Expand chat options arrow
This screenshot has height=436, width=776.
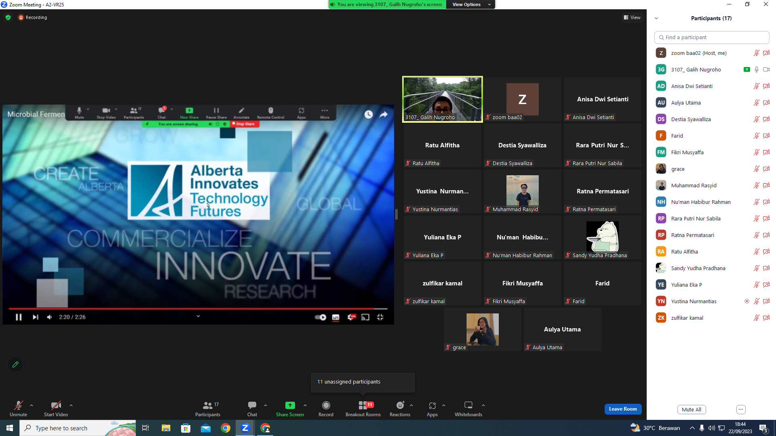(x=266, y=405)
